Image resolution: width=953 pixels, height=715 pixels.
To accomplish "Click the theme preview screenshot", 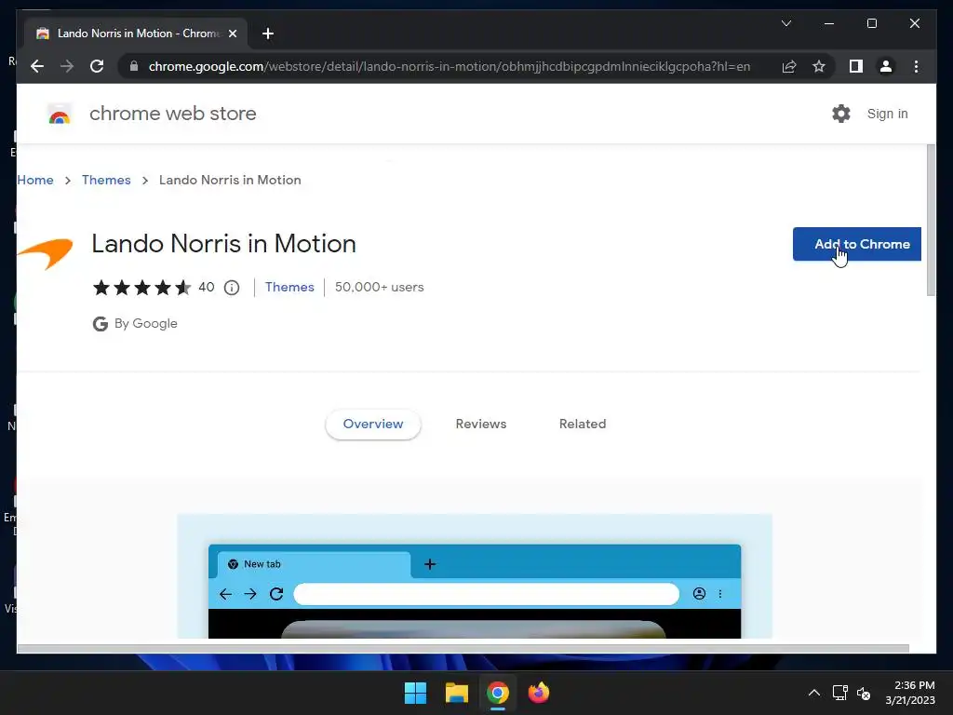I will [475, 575].
